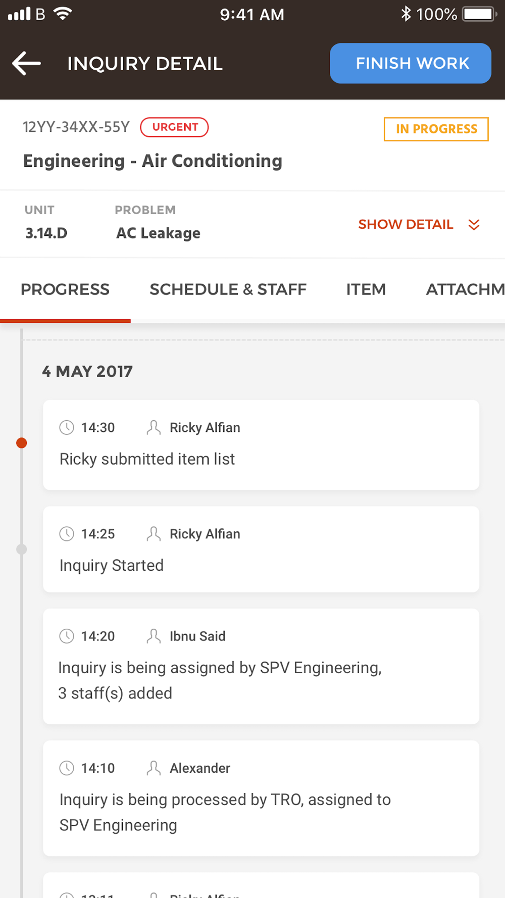Screen dimensions: 505x898
Task: Click the Wi-Fi signal icon
Action: [63, 14]
